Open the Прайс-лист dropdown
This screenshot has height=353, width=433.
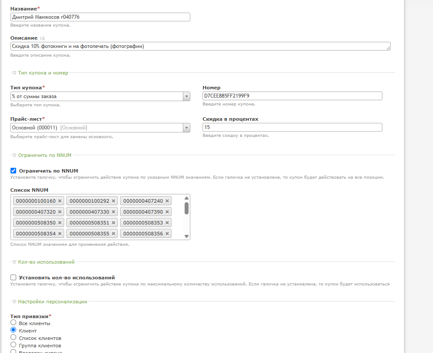point(100,128)
